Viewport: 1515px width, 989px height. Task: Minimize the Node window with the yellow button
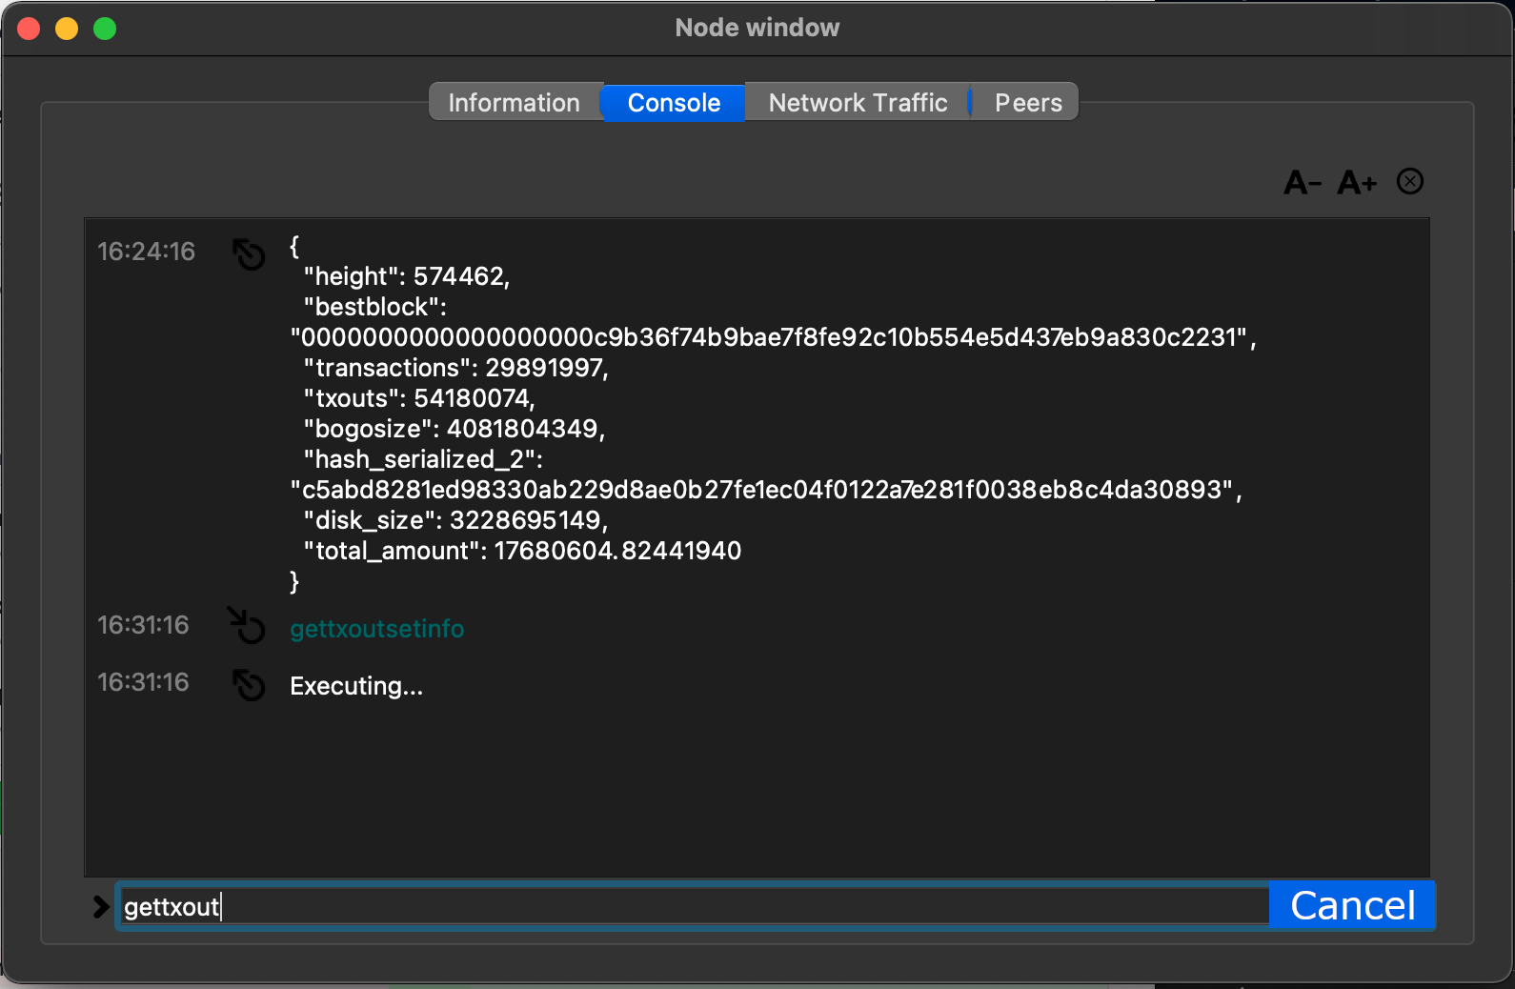coord(67,29)
